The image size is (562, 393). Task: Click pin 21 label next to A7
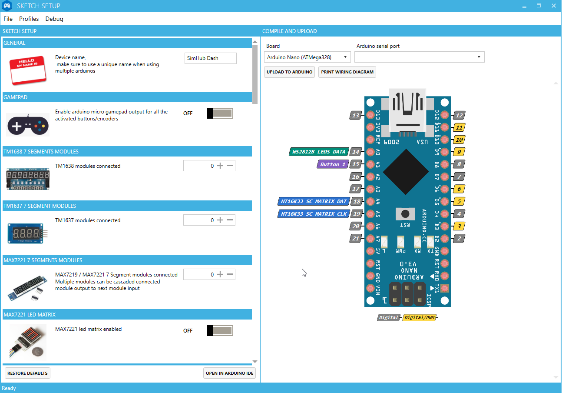[x=356, y=238]
